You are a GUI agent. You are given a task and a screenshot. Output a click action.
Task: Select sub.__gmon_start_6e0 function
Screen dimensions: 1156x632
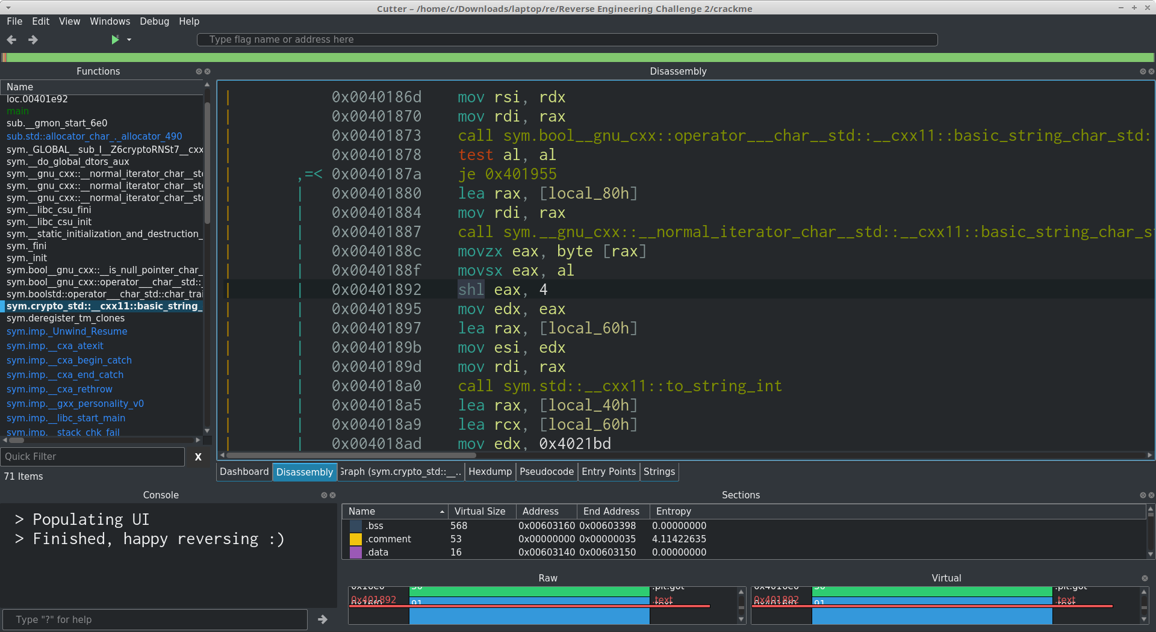pos(57,123)
